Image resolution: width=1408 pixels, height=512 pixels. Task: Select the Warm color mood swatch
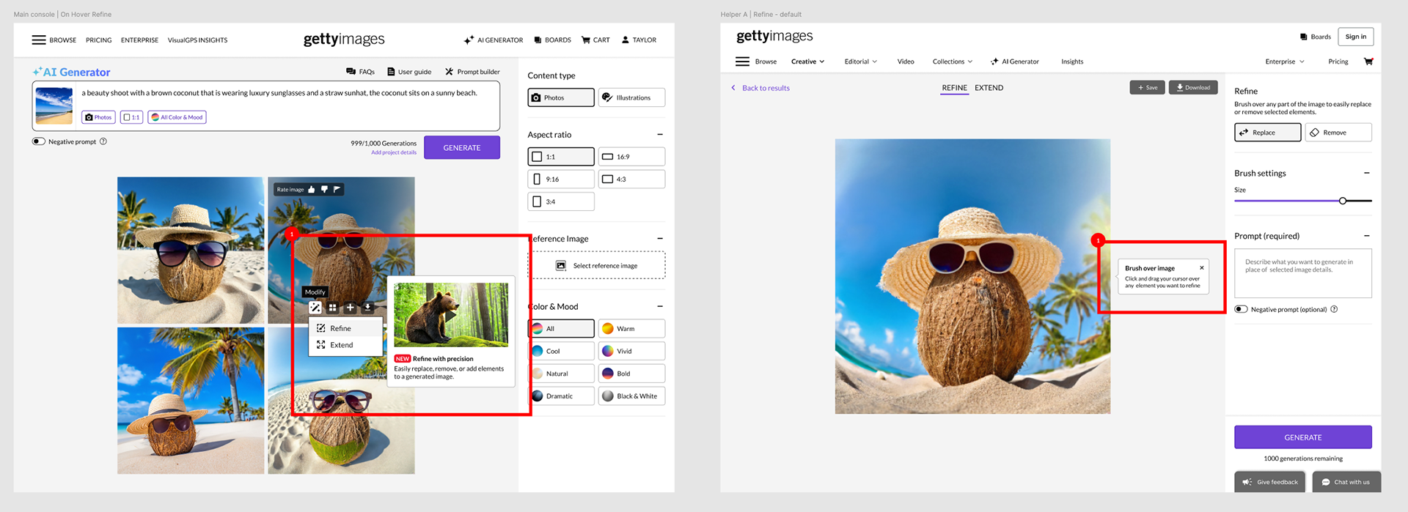[x=631, y=329]
